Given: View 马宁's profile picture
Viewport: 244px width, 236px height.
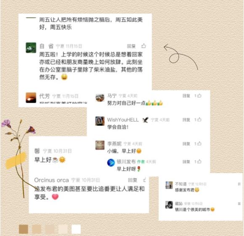Looking at the screenshot, I should coord(100,98).
